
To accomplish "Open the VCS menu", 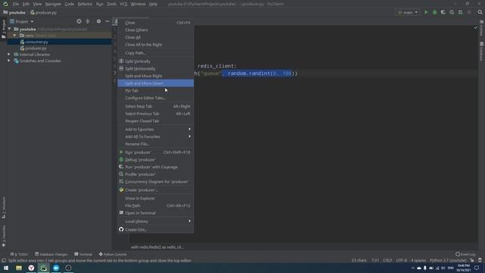I will point(124,4).
